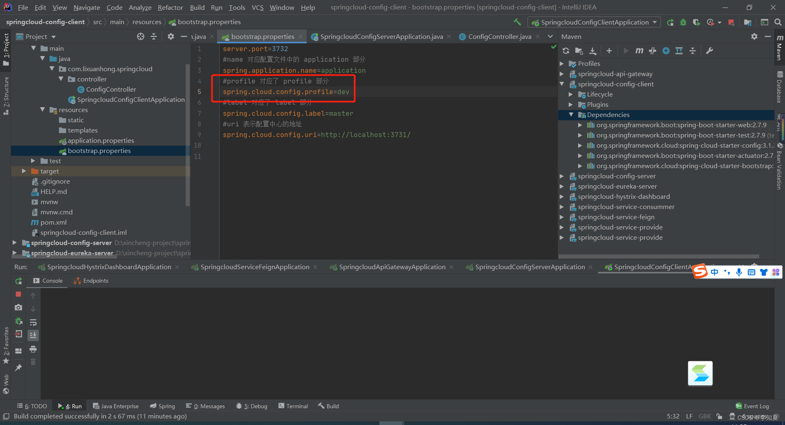Add a Maven project with plus icon

point(609,51)
